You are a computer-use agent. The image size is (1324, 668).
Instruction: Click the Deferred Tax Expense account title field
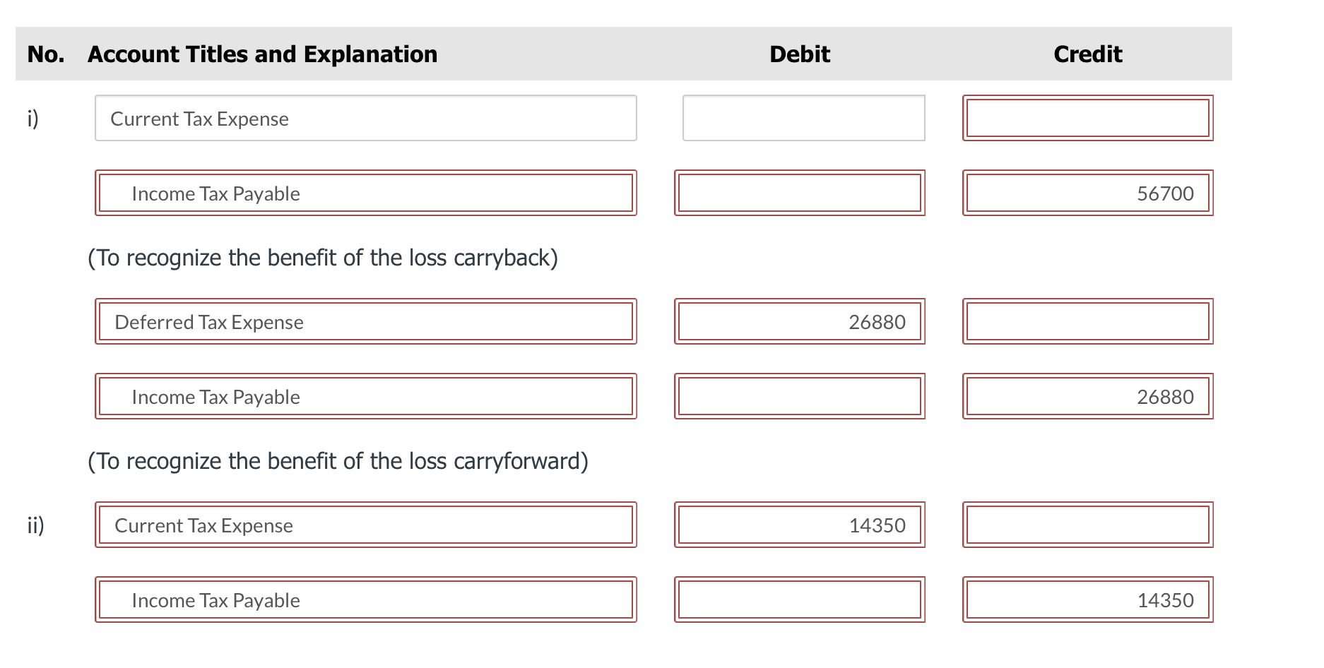click(x=365, y=321)
